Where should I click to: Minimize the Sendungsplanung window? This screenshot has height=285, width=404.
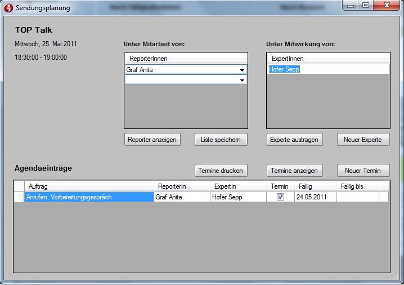pyautogui.click(x=351, y=6)
